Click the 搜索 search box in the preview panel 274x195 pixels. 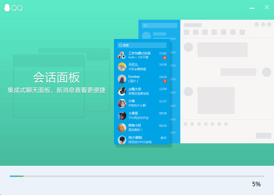pyautogui.click(x=142, y=45)
